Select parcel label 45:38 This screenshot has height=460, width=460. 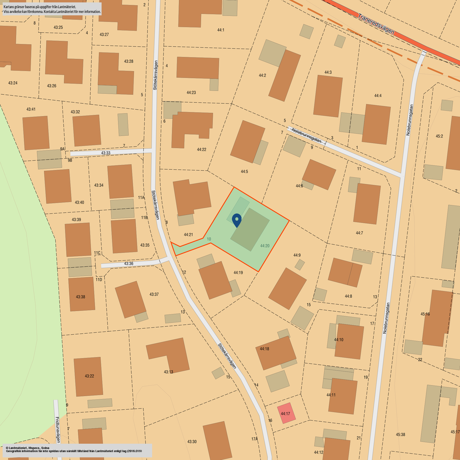[400, 434]
